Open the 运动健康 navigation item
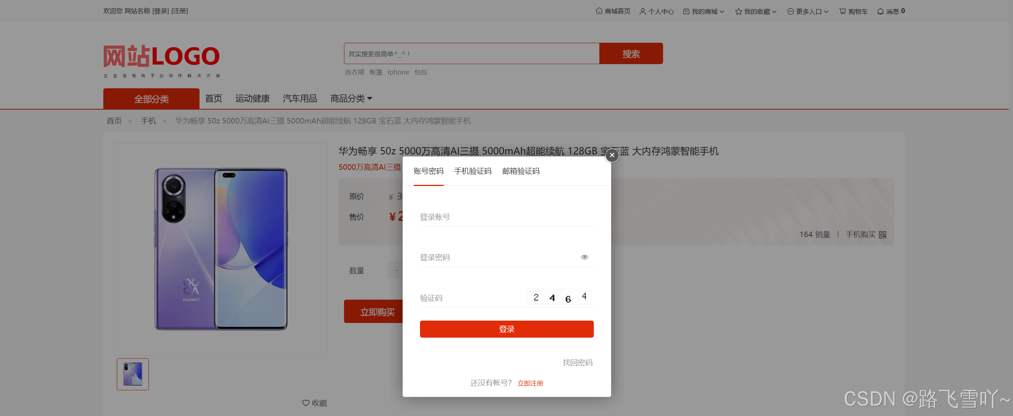This screenshot has height=416, width=1013. click(x=252, y=98)
